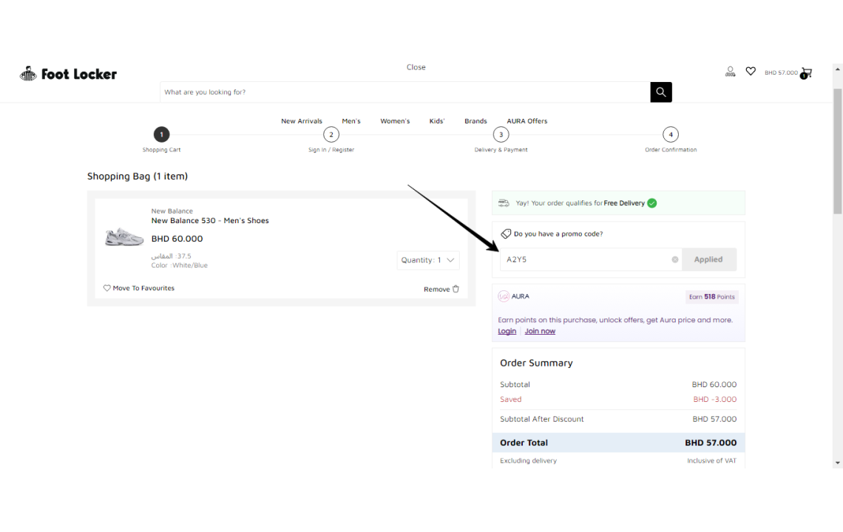Click step 3 Delivery & Payment circle
The width and height of the screenshot is (843, 532).
coord(501,134)
